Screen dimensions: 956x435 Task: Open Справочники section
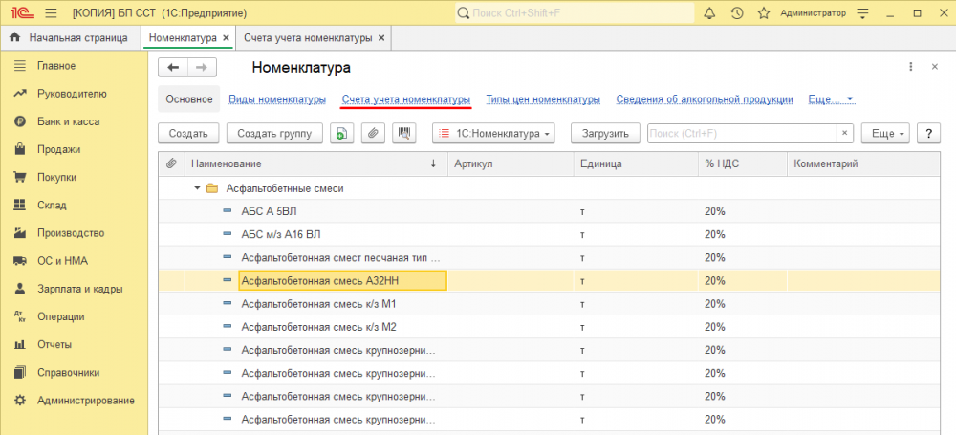pyautogui.click(x=68, y=372)
